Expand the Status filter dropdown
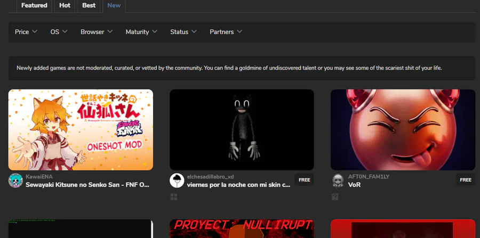 (x=183, y=32)
